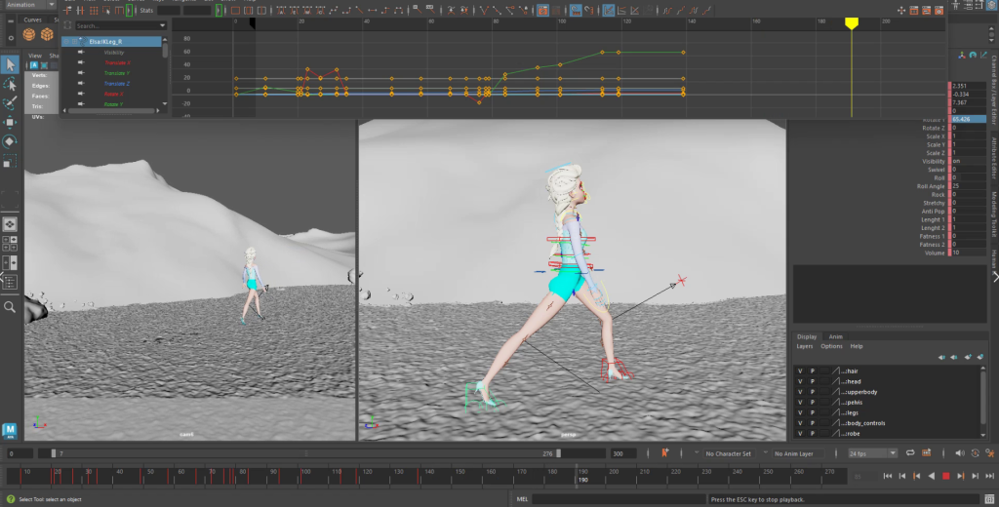999x507 pixels.
Task: Click the Frame Playback Range icon
Action: click(248, 11)
